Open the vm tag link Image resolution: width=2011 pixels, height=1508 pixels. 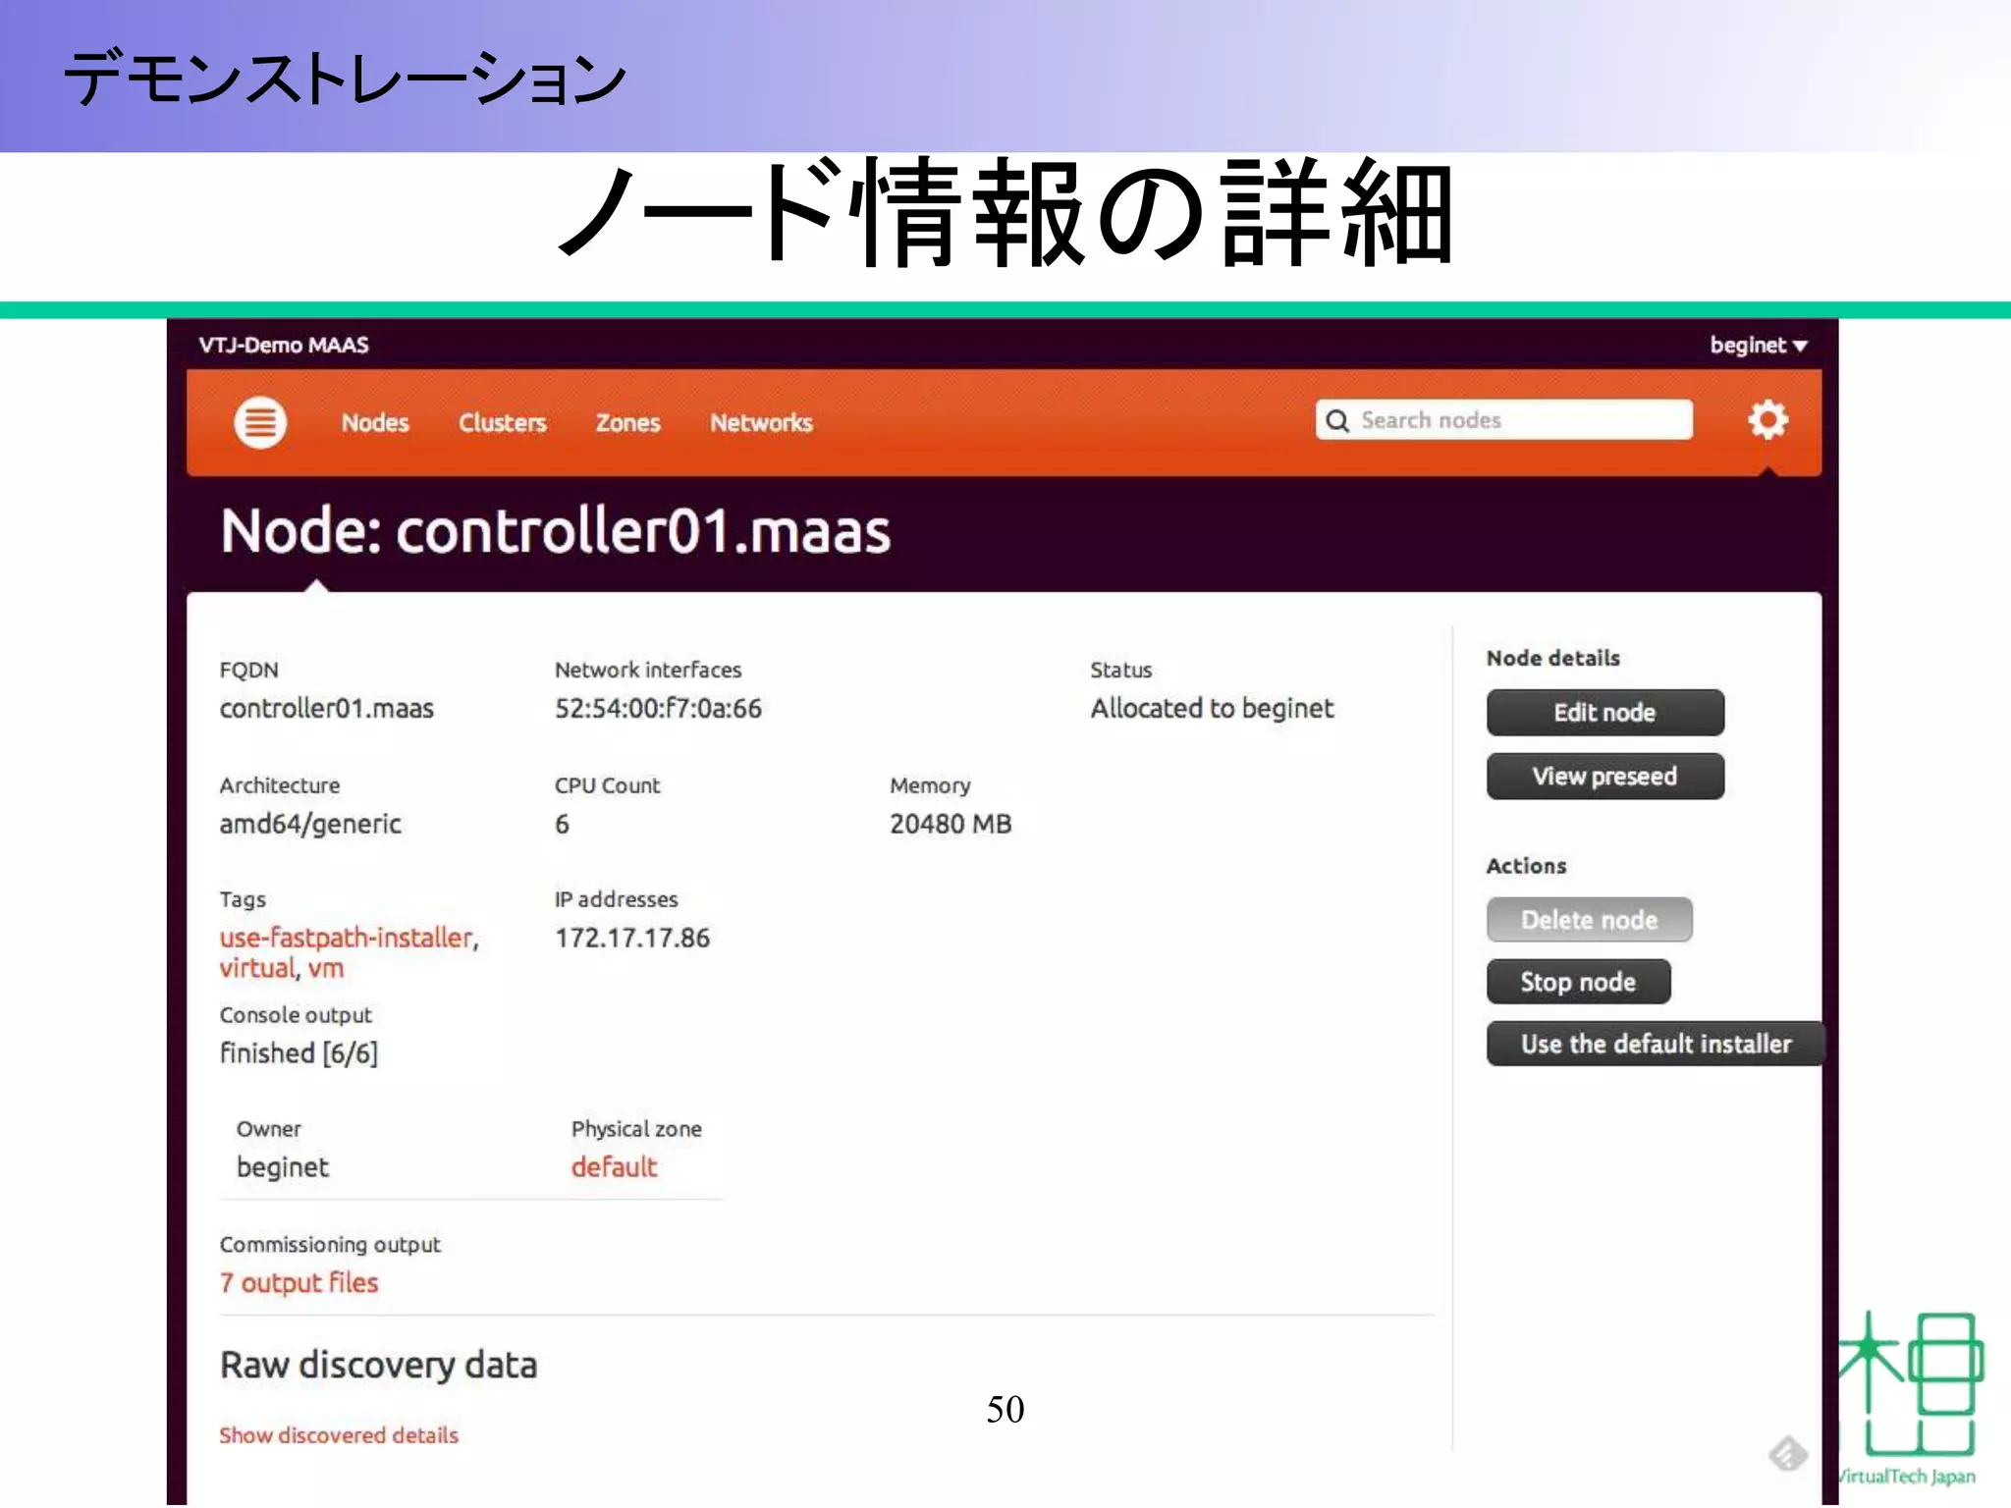point(326,969)
